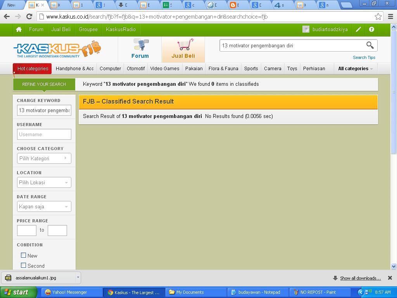Close the downloads bar

[x=390, y=278]
